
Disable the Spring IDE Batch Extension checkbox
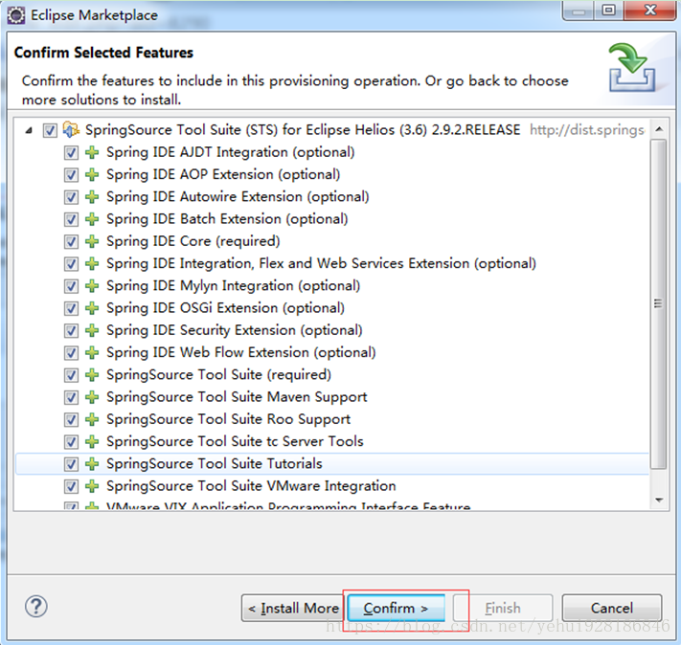71,219
